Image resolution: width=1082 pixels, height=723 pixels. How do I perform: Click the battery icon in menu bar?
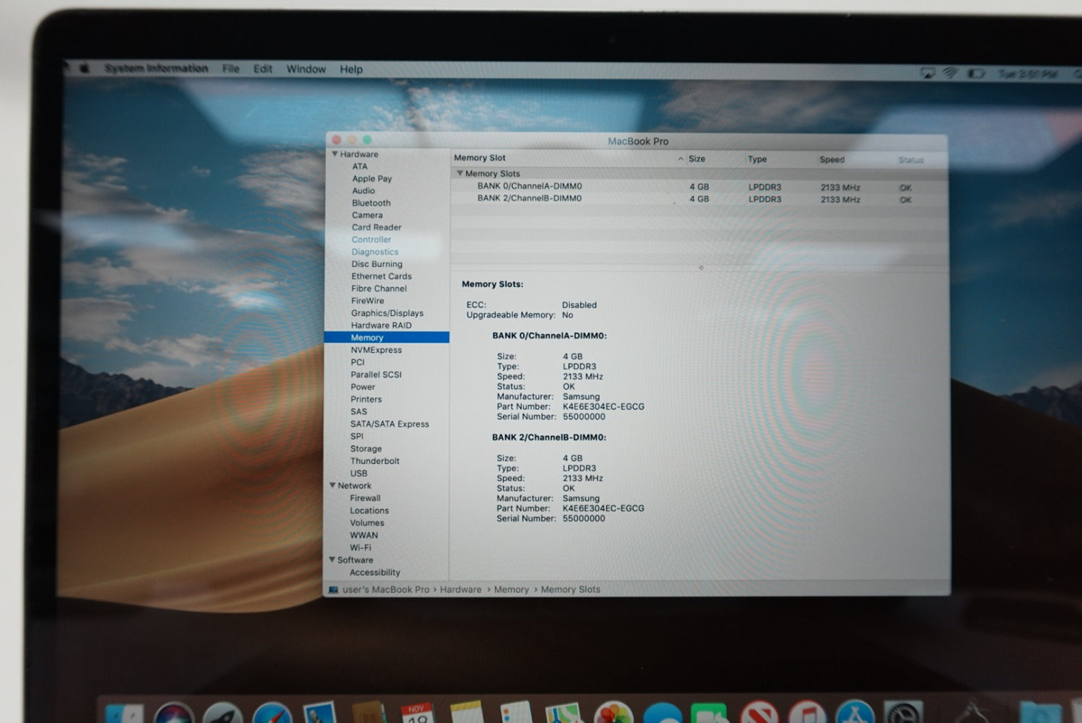[975, 74]
